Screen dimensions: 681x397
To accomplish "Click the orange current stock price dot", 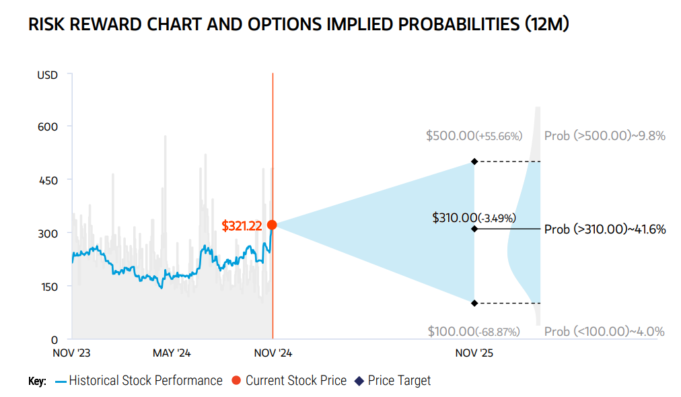I will pos(272,225).
